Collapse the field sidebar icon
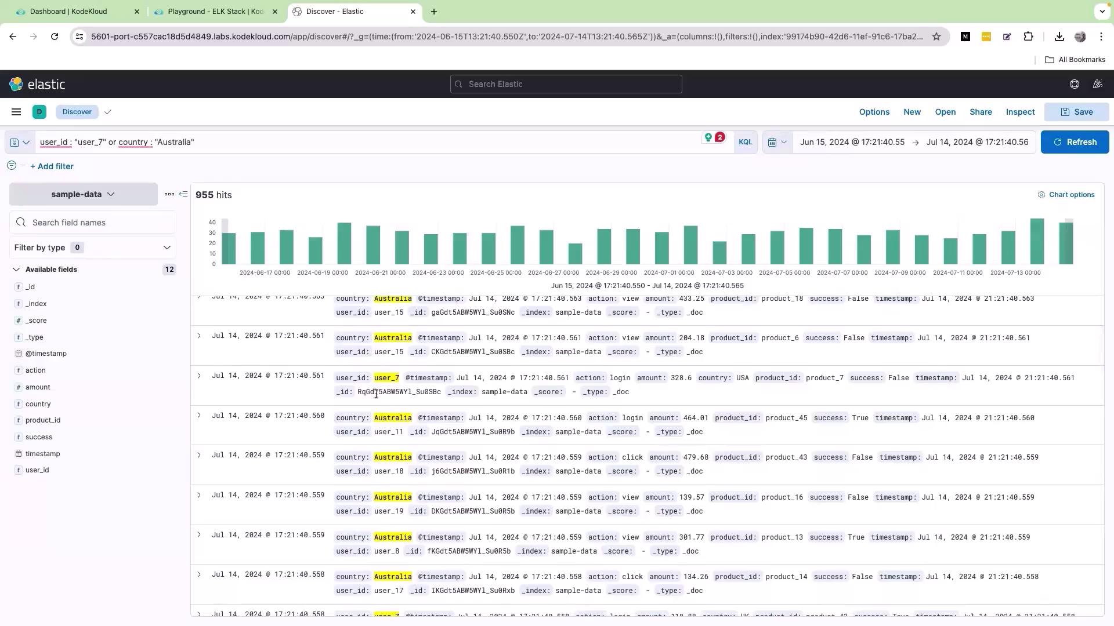Image resolution: width=1114 pixels, height=626 pixels. 183,194
